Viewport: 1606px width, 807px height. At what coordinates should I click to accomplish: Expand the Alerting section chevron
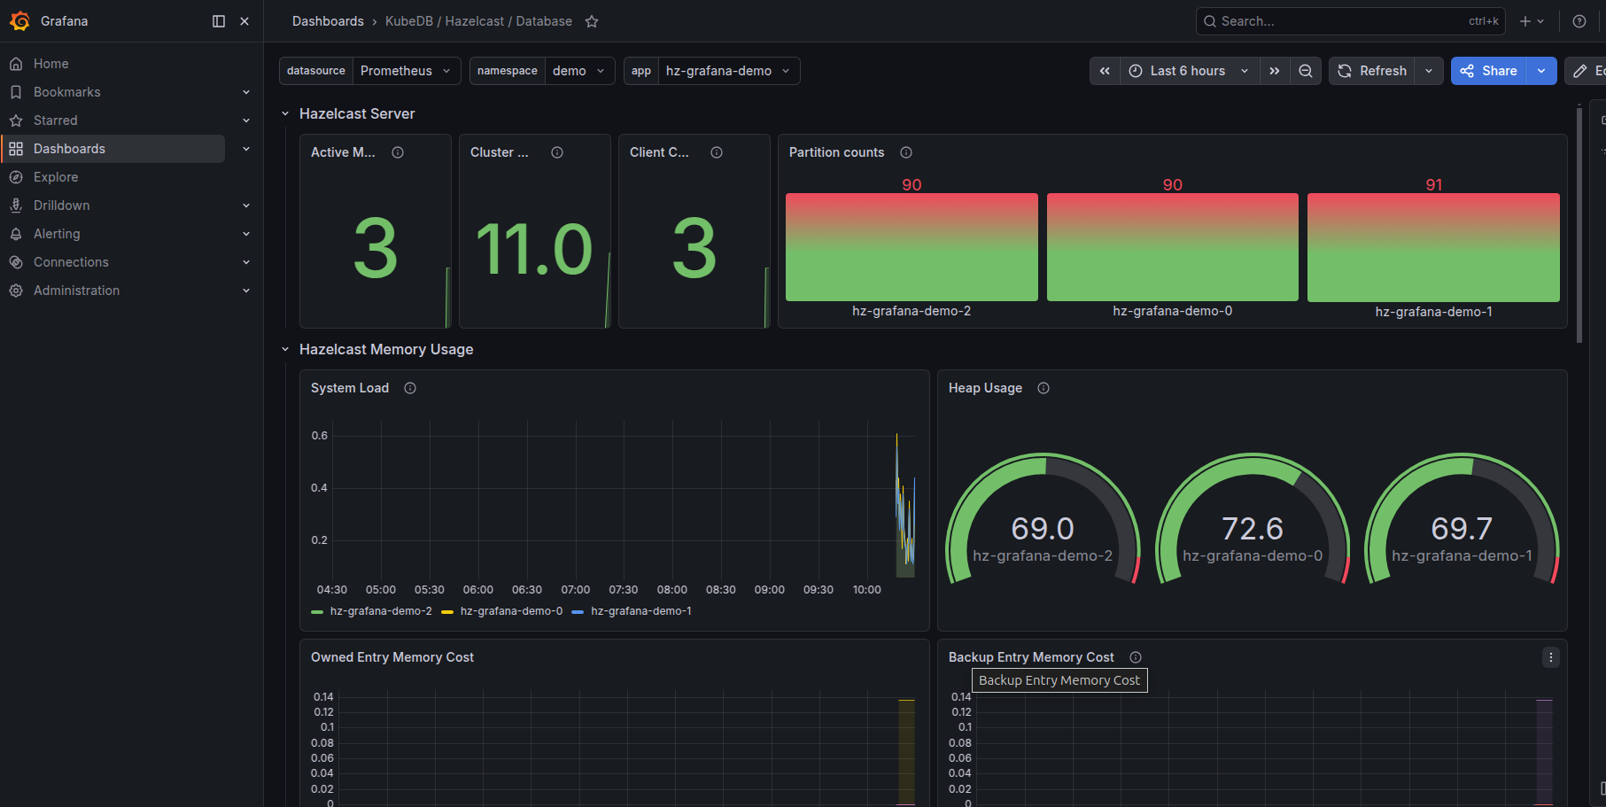[246, 234]
